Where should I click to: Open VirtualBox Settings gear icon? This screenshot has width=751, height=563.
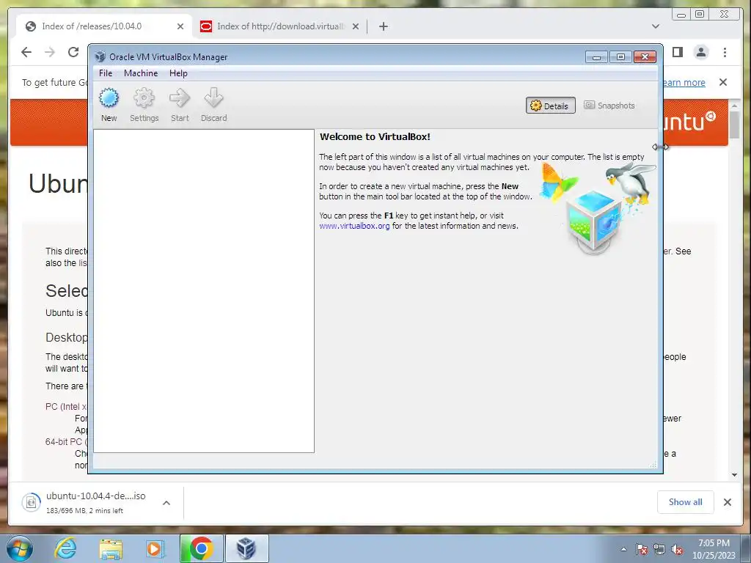tap(144, 105)
